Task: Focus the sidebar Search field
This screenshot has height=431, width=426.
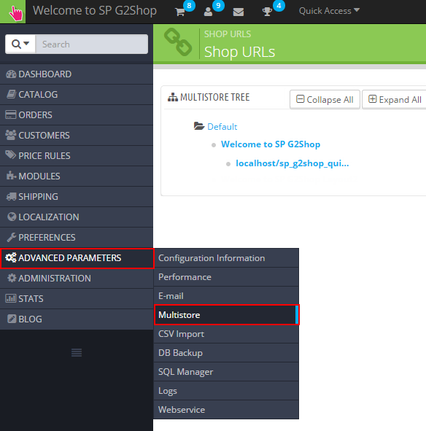Action: pyautogui.click(x=92, y=44)
